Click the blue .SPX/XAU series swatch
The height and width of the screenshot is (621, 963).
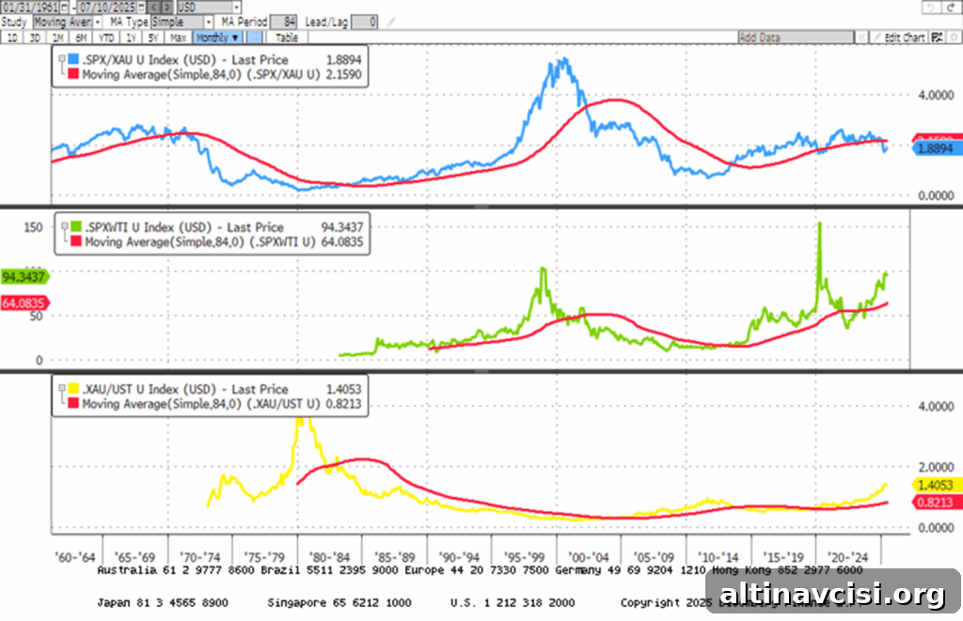(73, 59)
